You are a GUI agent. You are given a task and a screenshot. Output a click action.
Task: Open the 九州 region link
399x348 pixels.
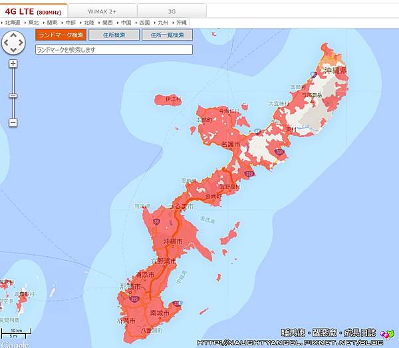[163, 23]
